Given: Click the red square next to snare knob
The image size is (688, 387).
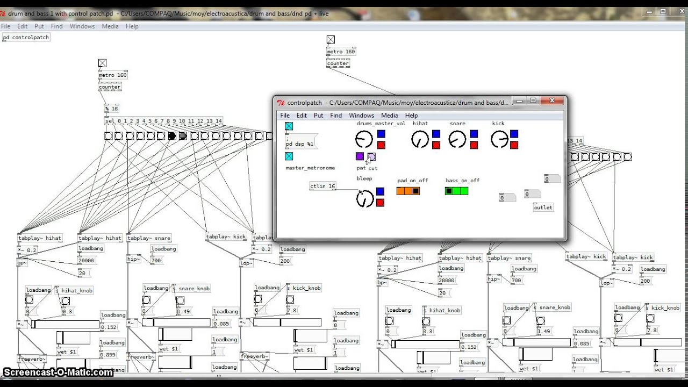Looking at the screenshot, I should (474, 145).
